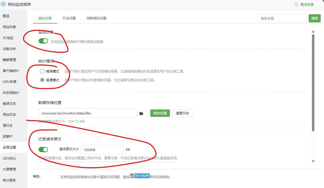The width and height of the screenshot is (324, 188).
Task: Click the 清理日志 button
Action: point(182,113)
